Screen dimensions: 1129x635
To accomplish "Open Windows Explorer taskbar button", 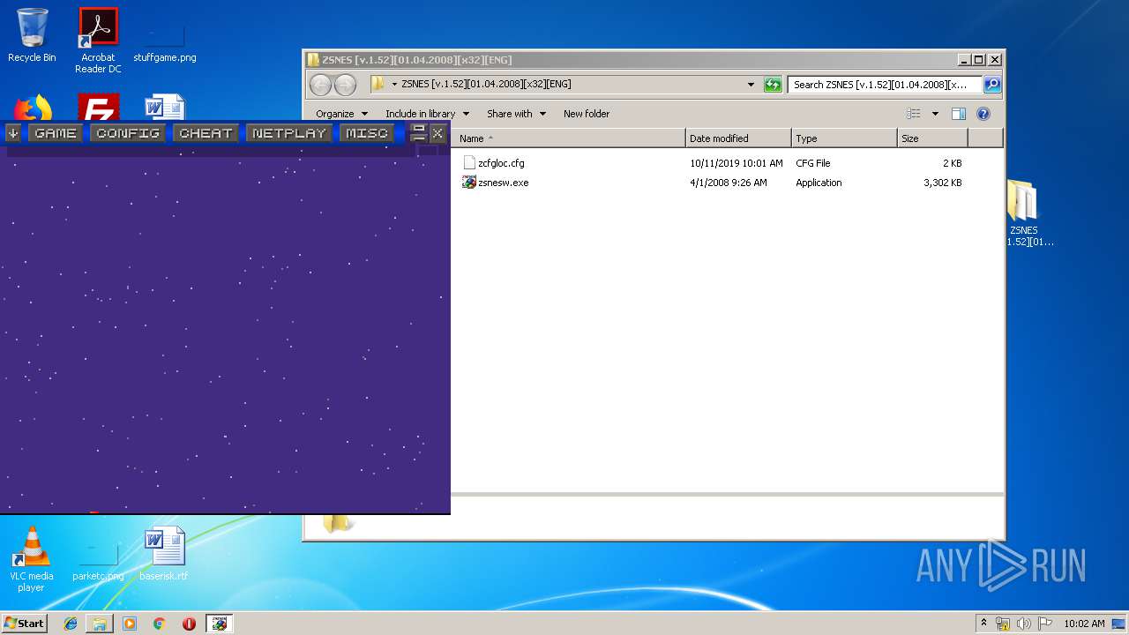I will 100,624.
